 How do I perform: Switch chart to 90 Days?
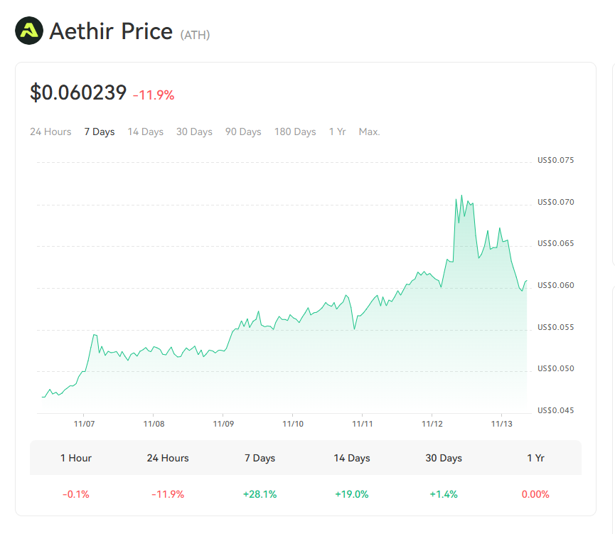tap(243, 132)
